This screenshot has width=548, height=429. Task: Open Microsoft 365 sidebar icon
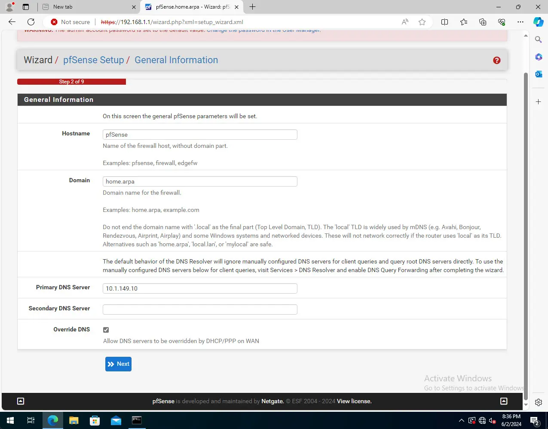(539, 57)
